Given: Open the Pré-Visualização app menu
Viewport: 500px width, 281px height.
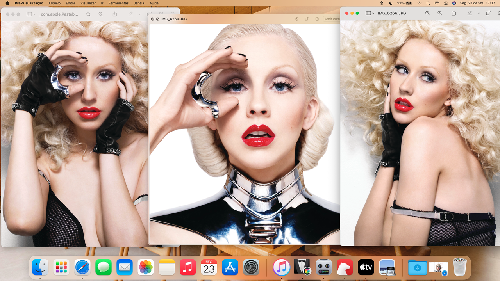Looking at the screenshot, I should pyautogui.click(x=29, y=3).
